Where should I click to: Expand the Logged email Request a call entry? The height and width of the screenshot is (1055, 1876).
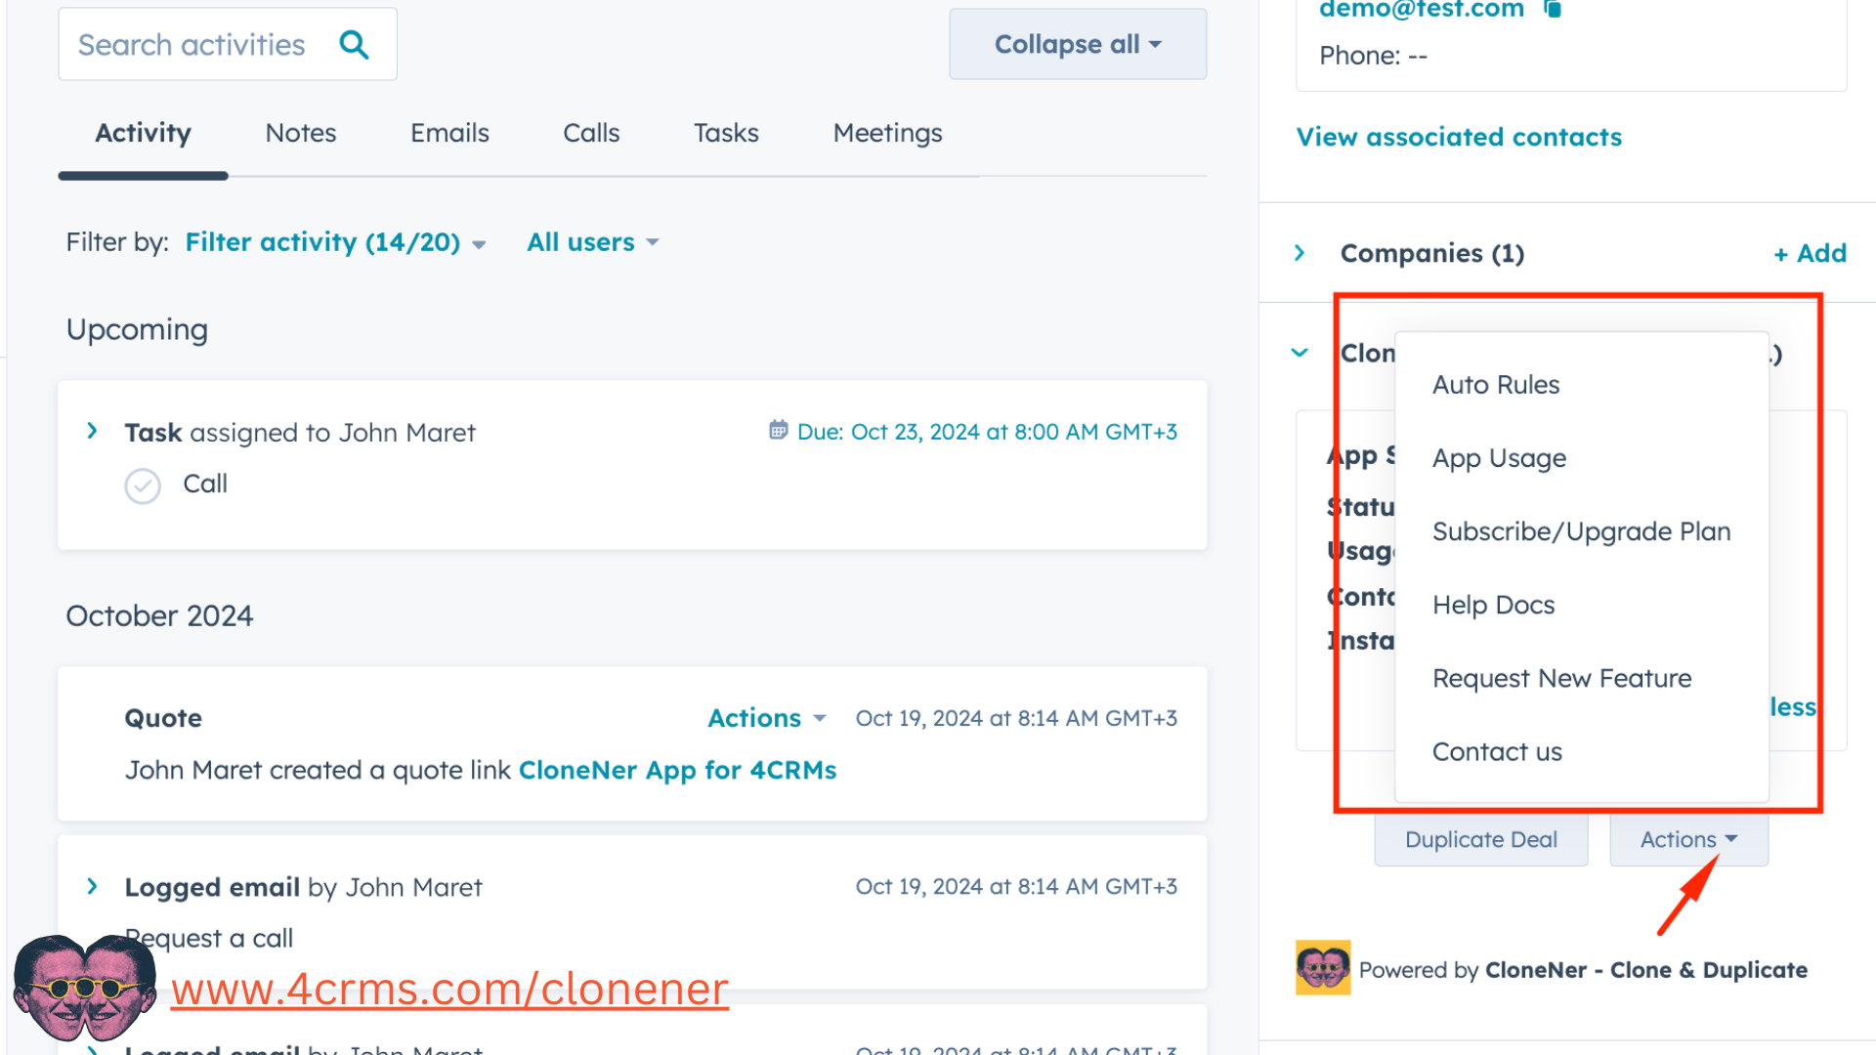tap(92, 886)
